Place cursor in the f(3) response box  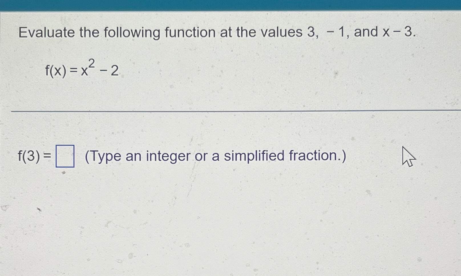point(65,157)
